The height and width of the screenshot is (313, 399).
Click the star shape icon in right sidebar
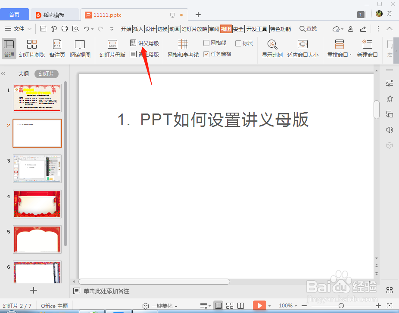tap(390, 99)
